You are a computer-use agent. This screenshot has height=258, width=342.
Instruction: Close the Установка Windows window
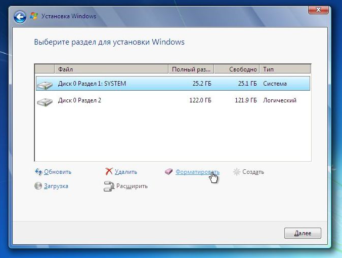(318, 10)
